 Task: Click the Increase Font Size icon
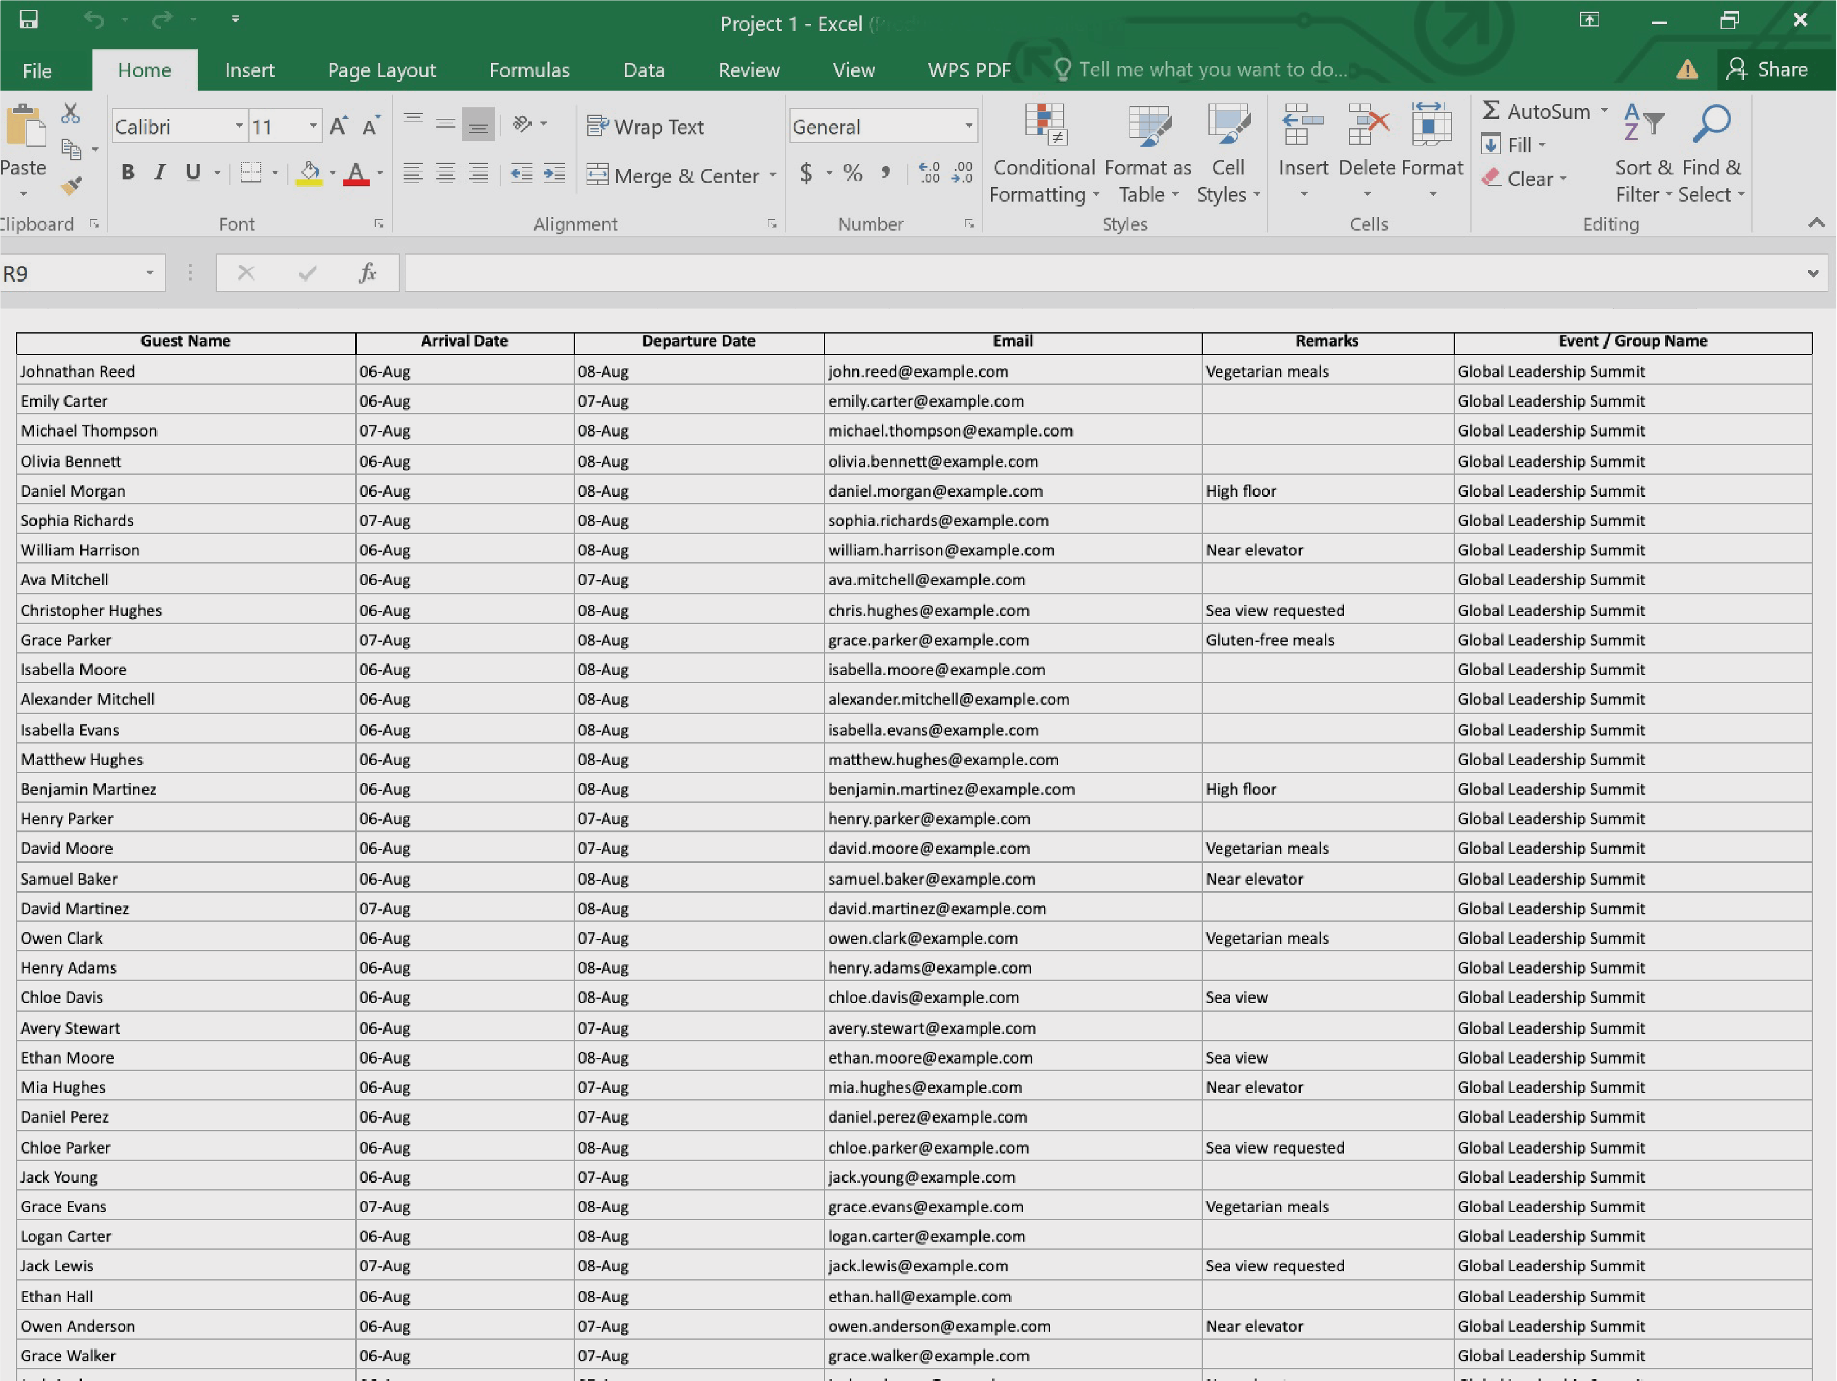point(338,126)
